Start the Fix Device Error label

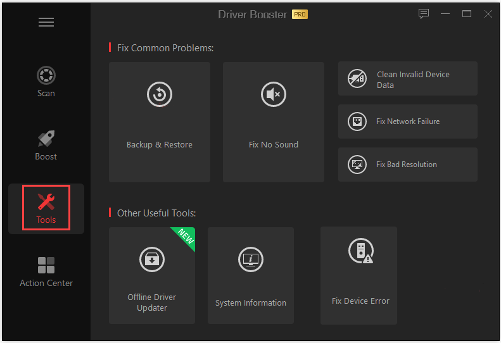(x=360, y=301)
